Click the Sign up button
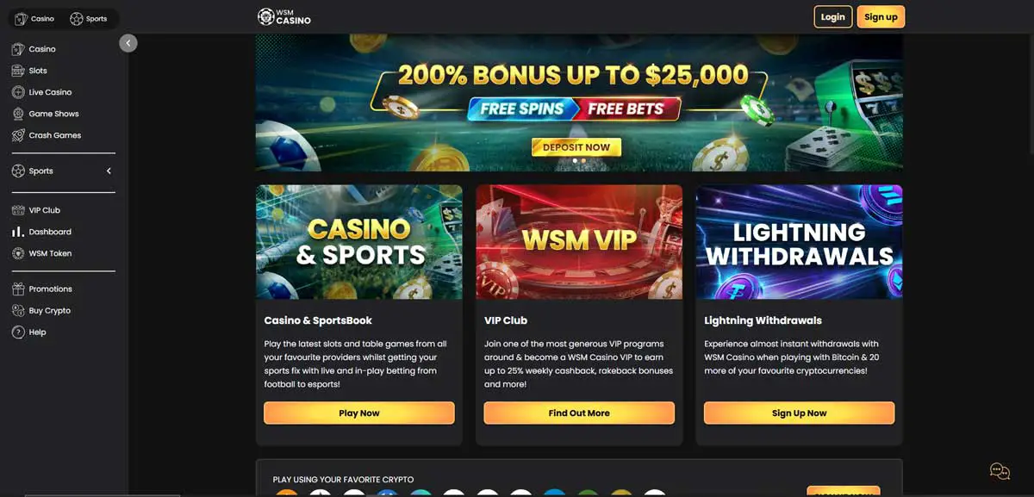Image resolution: width=1034 pixels, height=497 pixels. pyautogui.click(x=881, y=17)
